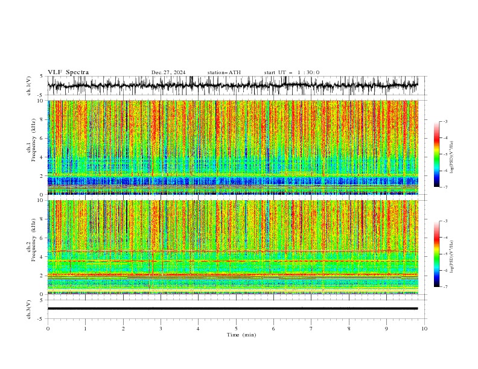
Task: Click the ch.1 log(PSD)(V²/Hz) colorbar label
Action: click(x=452, y=157)
